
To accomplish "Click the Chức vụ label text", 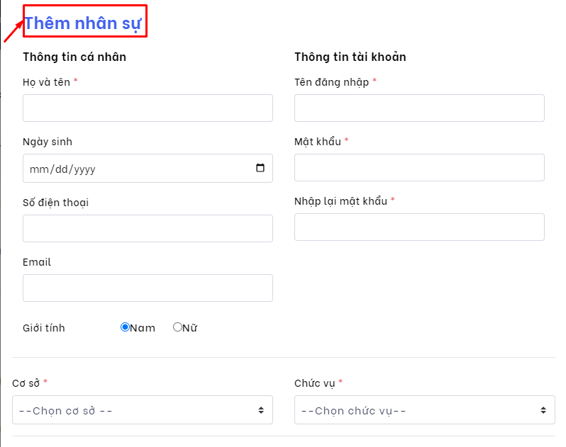I will (315, 383).
